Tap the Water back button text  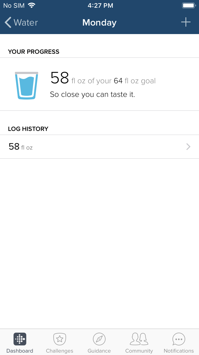coord(26,22)
